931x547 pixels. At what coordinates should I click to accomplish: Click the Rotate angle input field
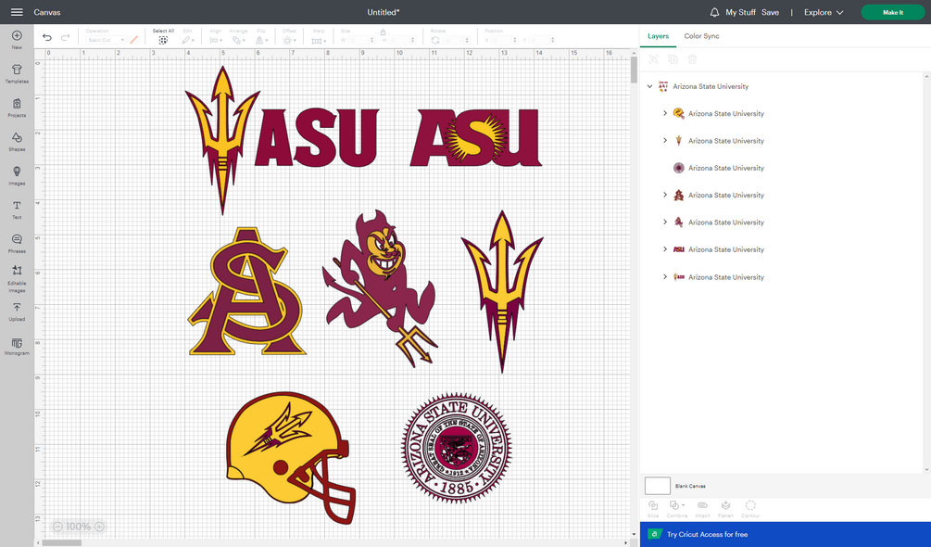(456, 40)
